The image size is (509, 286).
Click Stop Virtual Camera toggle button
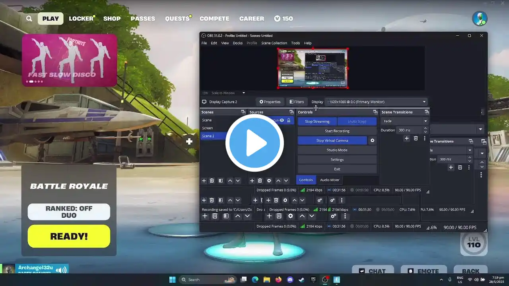click(x=332, y=141)
